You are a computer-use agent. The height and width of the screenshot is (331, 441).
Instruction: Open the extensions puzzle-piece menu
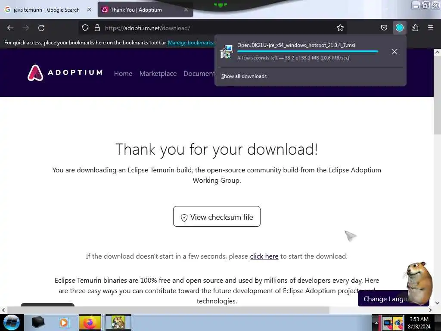click(415, 28)
